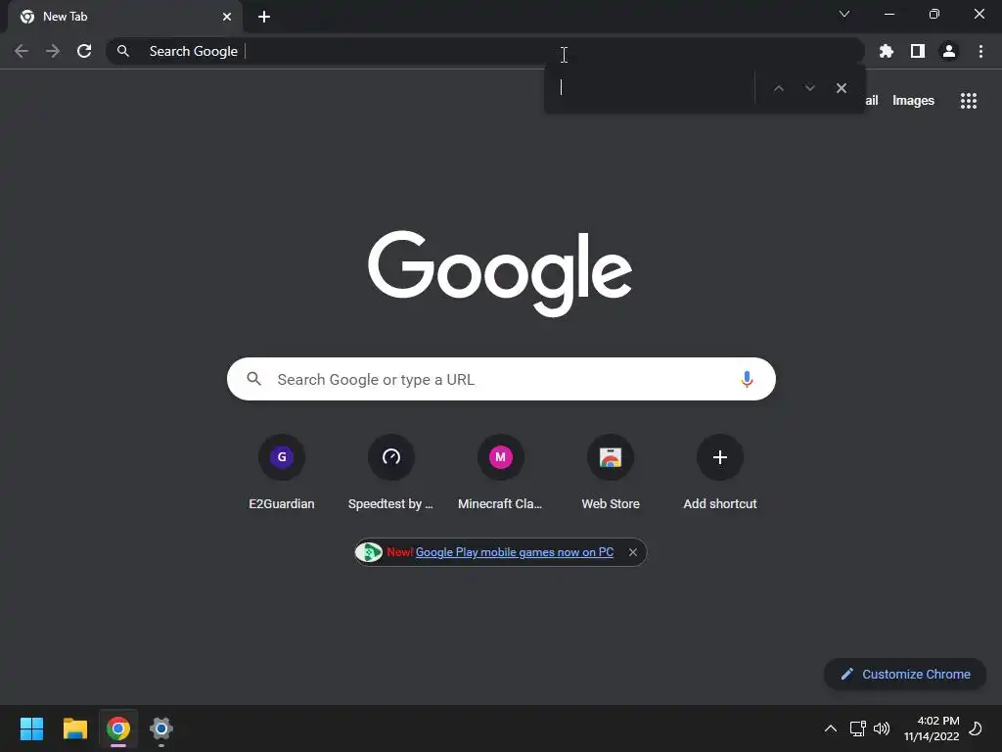This screenshot has height=752, width=1002.
Task: Show hidden system tray icons
Action: click(830, 728)
